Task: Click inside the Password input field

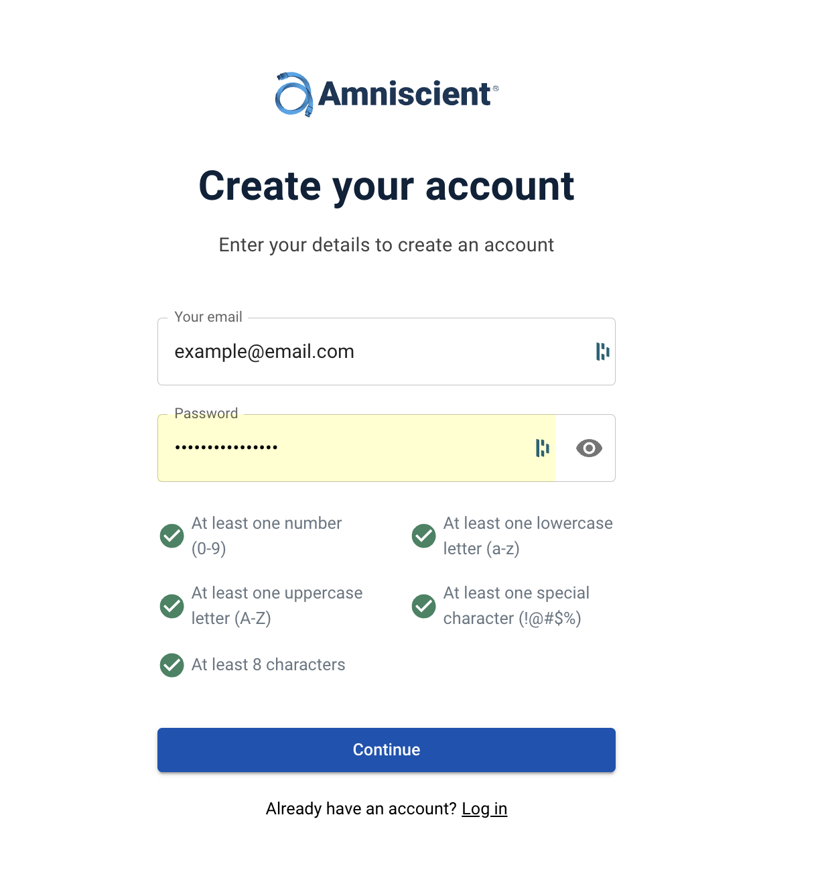Action: 348,448
